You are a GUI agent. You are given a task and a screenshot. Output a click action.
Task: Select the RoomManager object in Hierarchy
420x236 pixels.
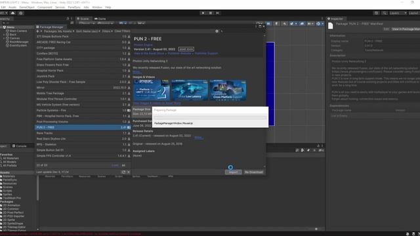click(x=19, y=42)
